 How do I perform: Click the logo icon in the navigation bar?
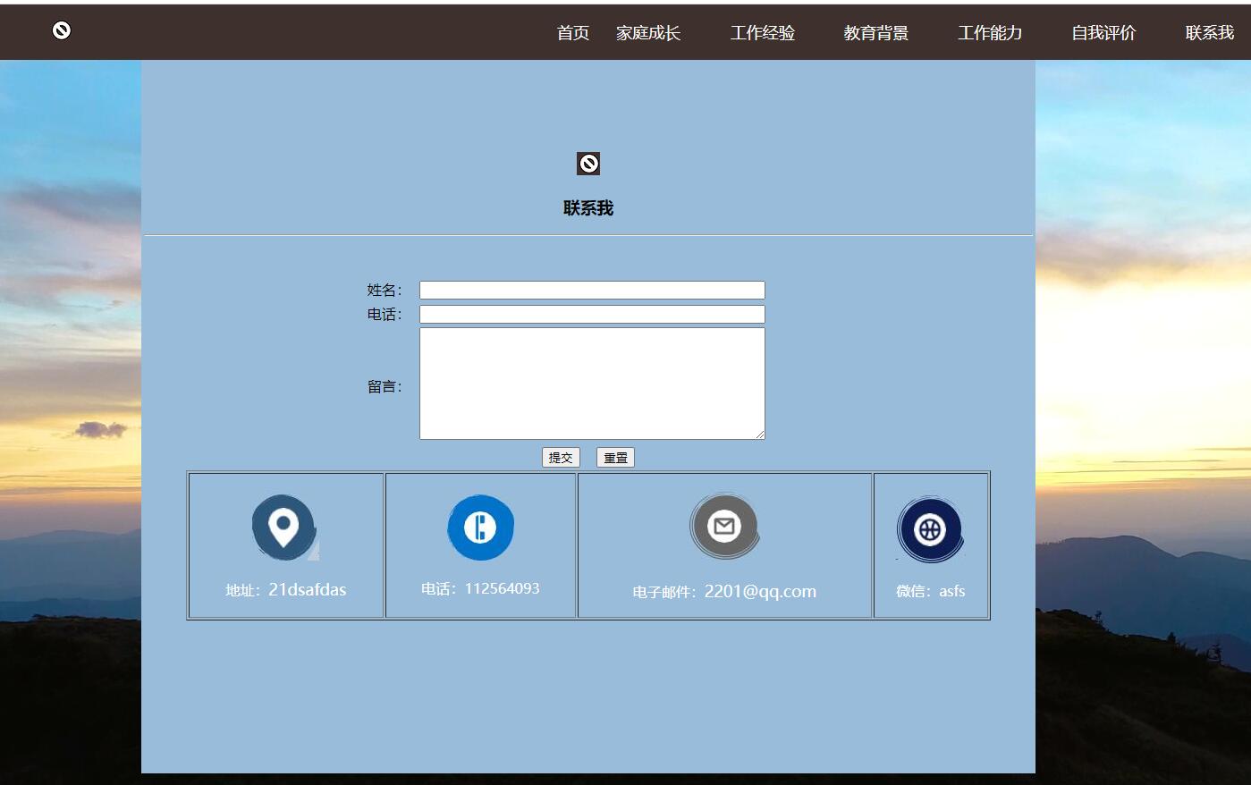[x=61, y=30]
